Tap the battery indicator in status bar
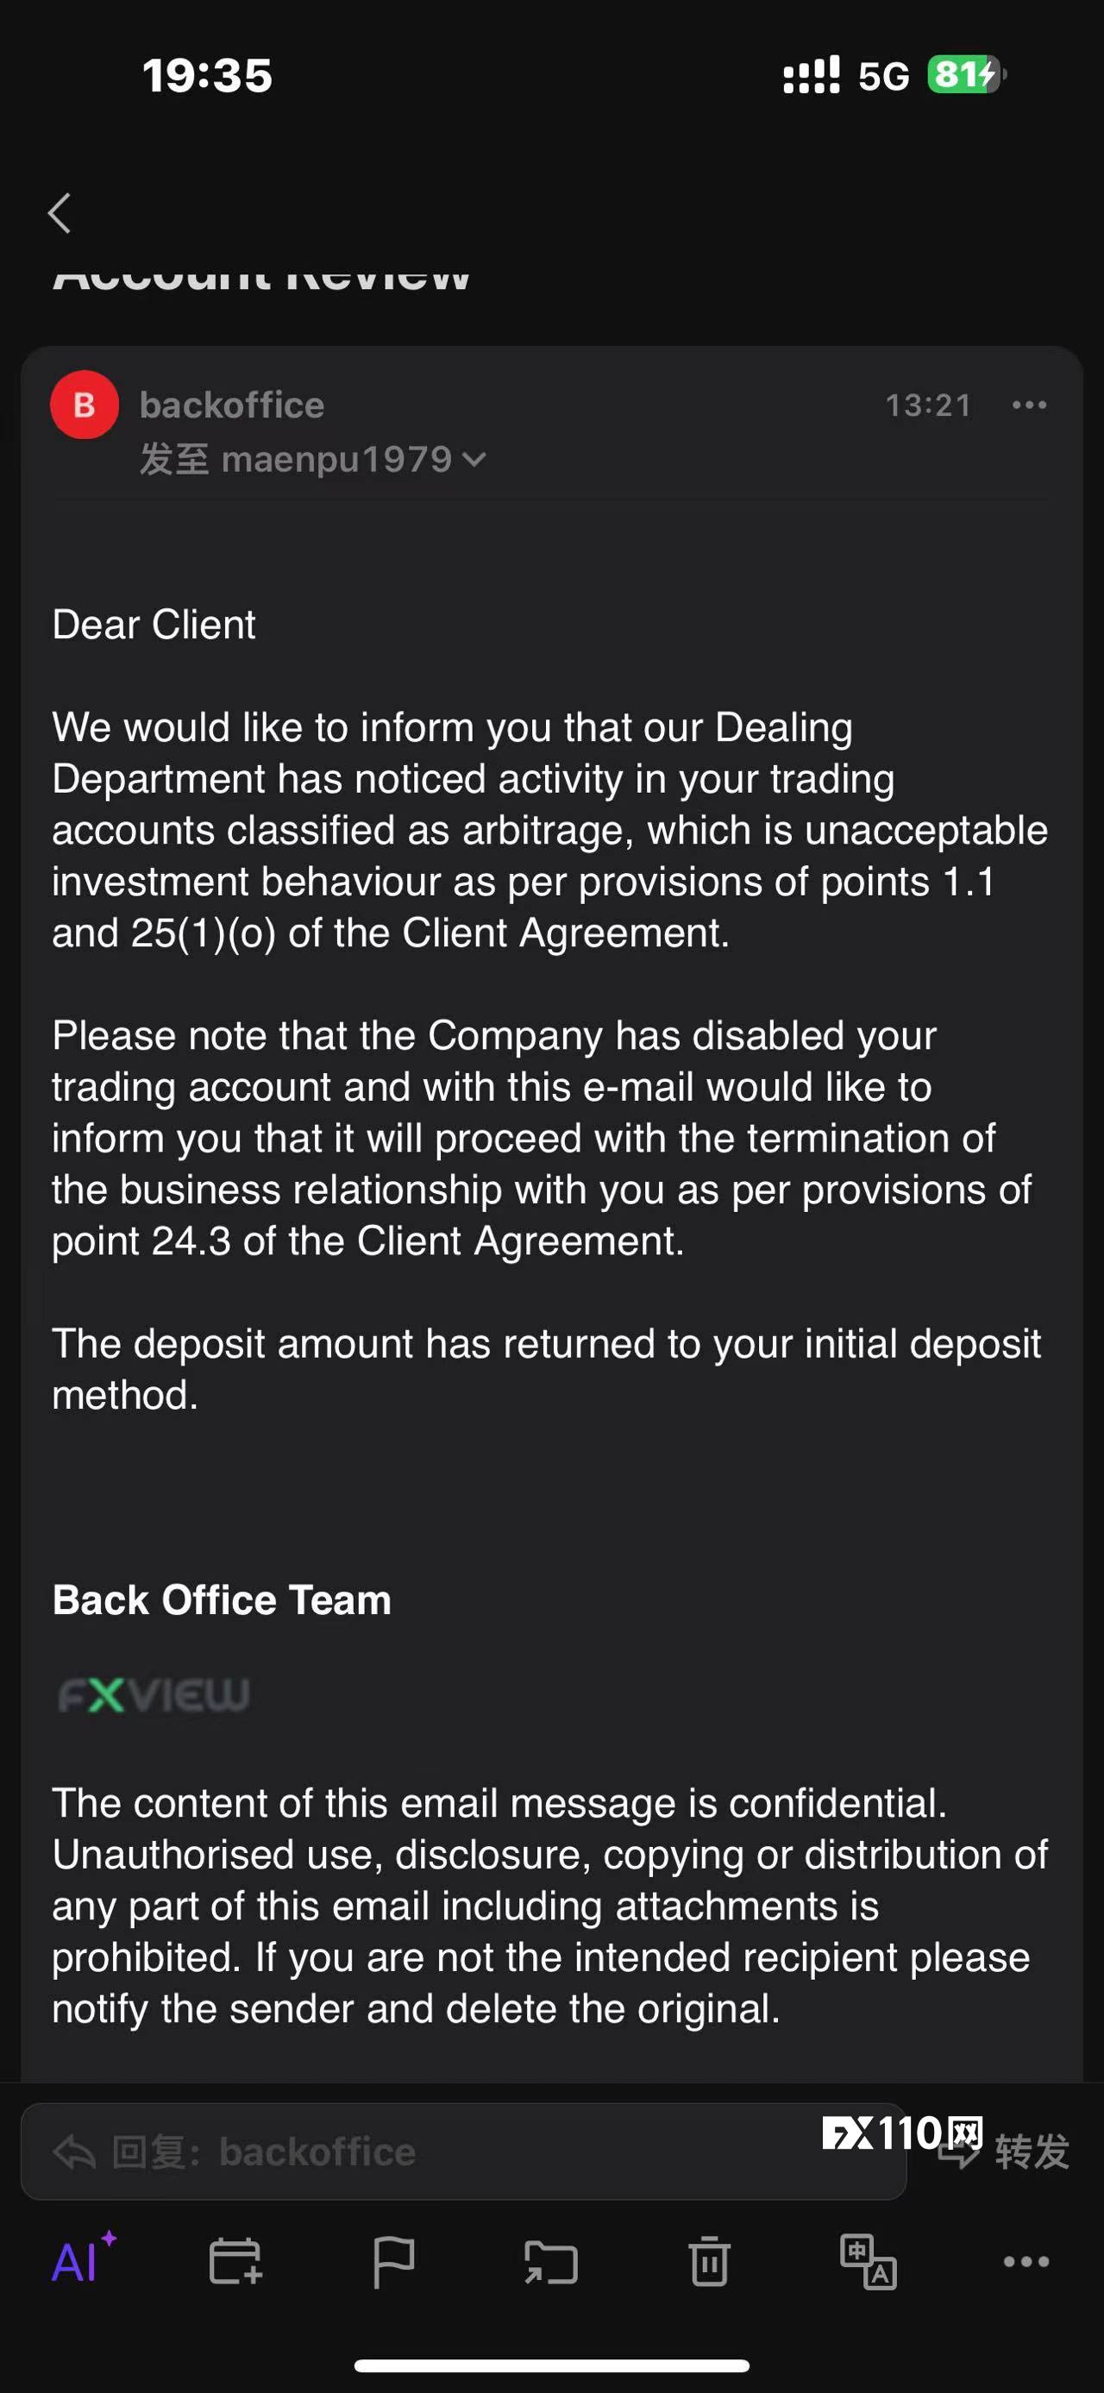 tap(966, 74)
